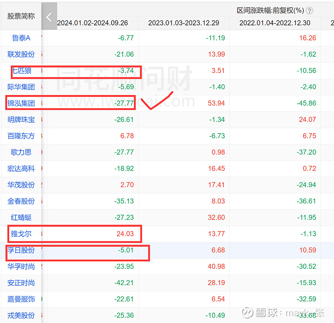Sort by 2022.01.04-2022.12.30 column header
Viewport: 334px width, 323px height.
275,23
